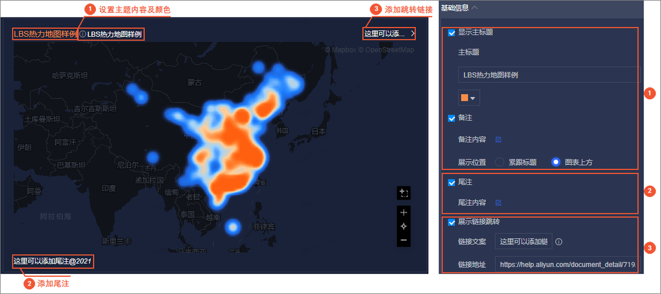Click the 越南 label on the map
This screenshot has width=661, height=294.
point(213,218)
